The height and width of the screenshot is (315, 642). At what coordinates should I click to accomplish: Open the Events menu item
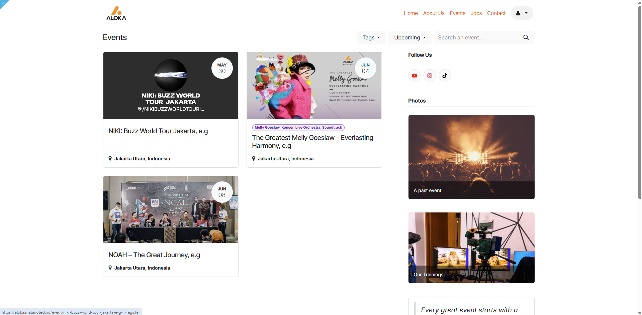[x=457, y=13]
